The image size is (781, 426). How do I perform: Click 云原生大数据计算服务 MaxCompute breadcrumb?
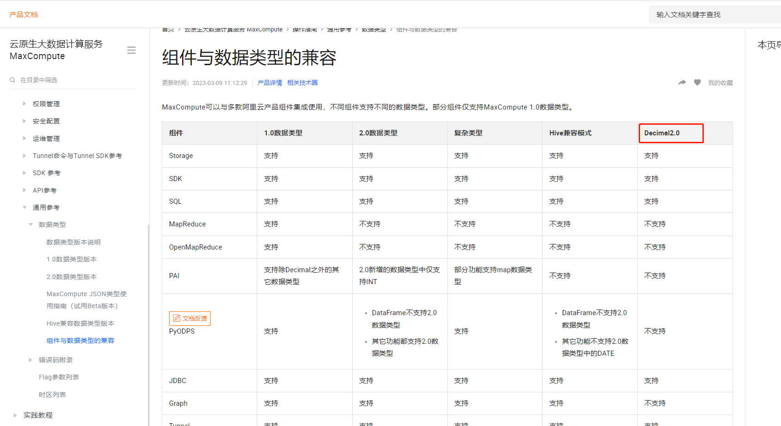[x=233, y=30]
